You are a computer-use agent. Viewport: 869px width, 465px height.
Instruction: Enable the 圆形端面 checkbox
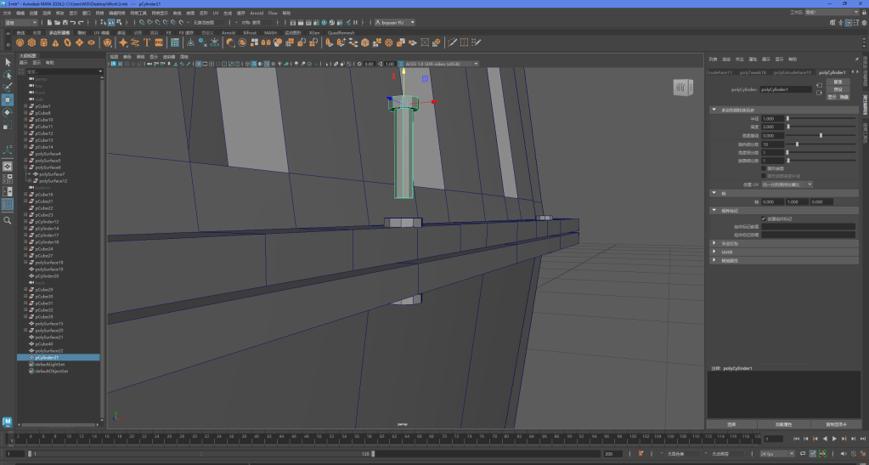(x=764, y=168)
